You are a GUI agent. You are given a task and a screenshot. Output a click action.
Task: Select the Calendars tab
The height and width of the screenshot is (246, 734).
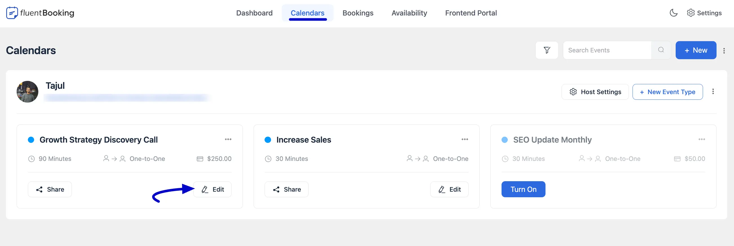(x=307, y=13)
